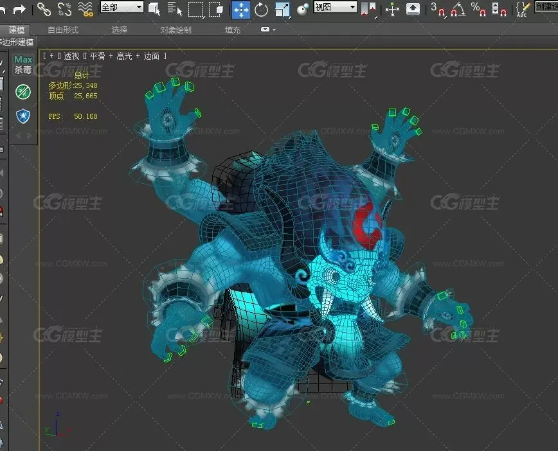
Task: Toggle the Window/Crossing selection mode
Action: [216, 10]
